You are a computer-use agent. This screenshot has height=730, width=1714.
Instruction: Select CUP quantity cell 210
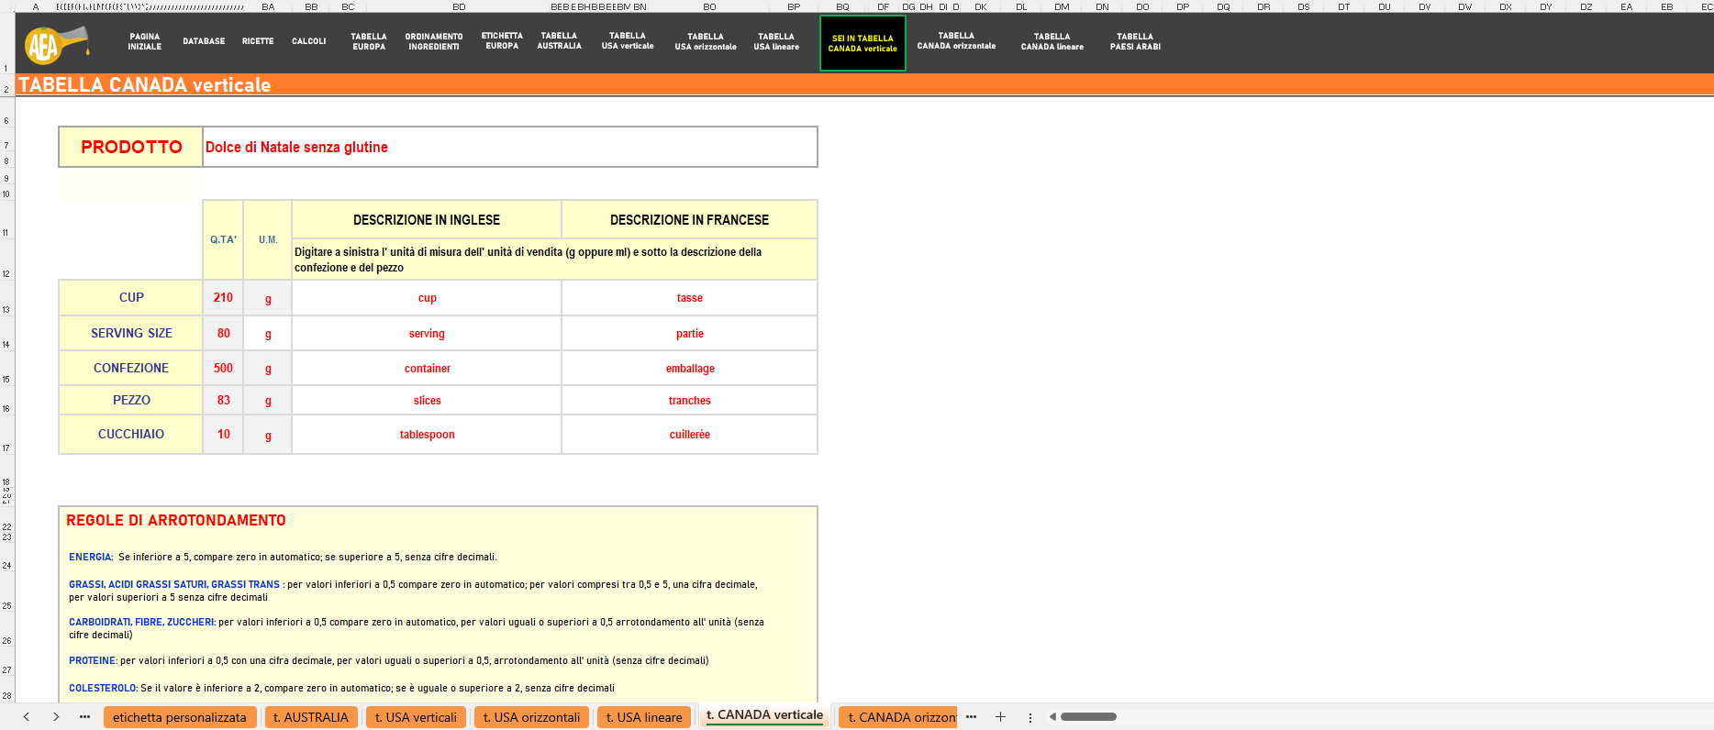click(x=223, y=297)
